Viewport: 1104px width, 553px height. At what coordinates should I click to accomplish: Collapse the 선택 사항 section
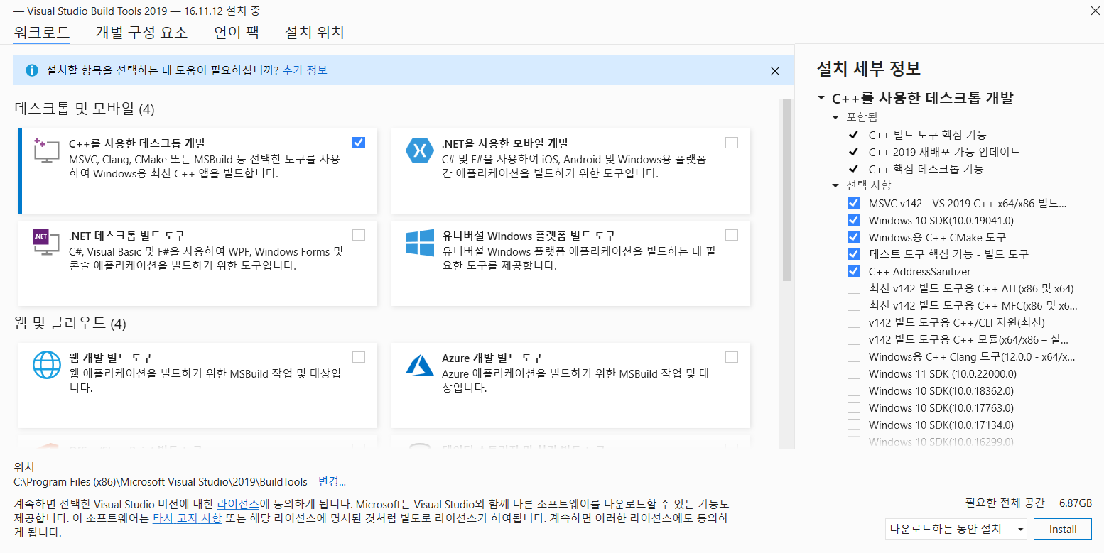[836, 185]
